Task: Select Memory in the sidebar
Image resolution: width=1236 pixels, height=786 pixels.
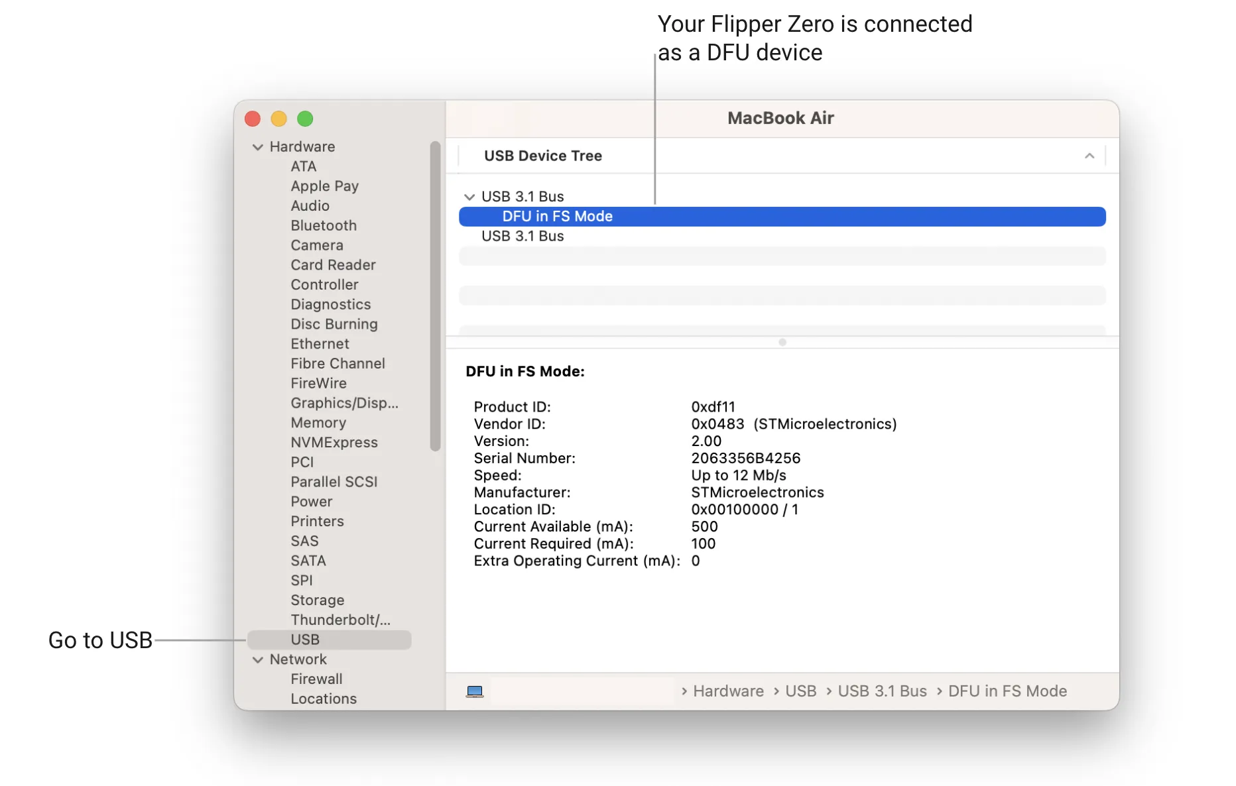Action: 318,423
